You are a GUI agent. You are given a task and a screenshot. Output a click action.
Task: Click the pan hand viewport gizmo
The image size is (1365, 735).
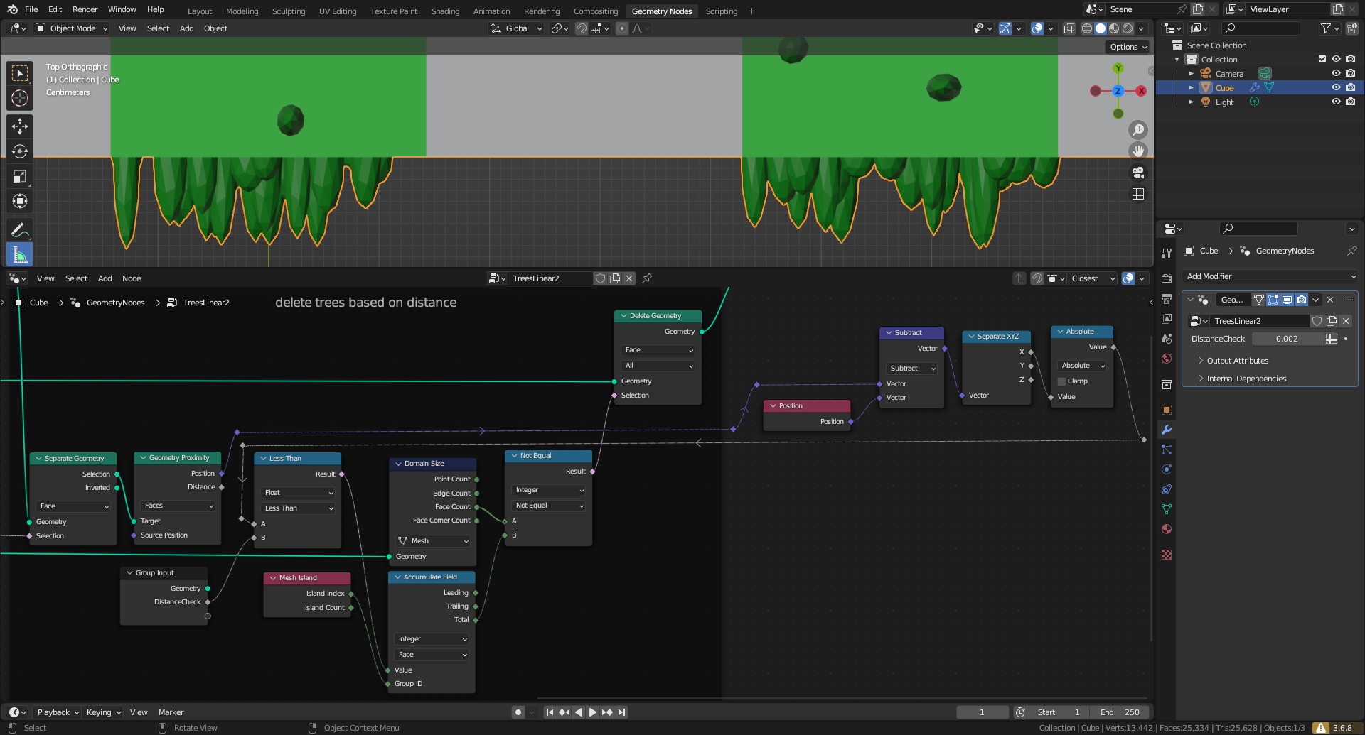point(1138,151)
